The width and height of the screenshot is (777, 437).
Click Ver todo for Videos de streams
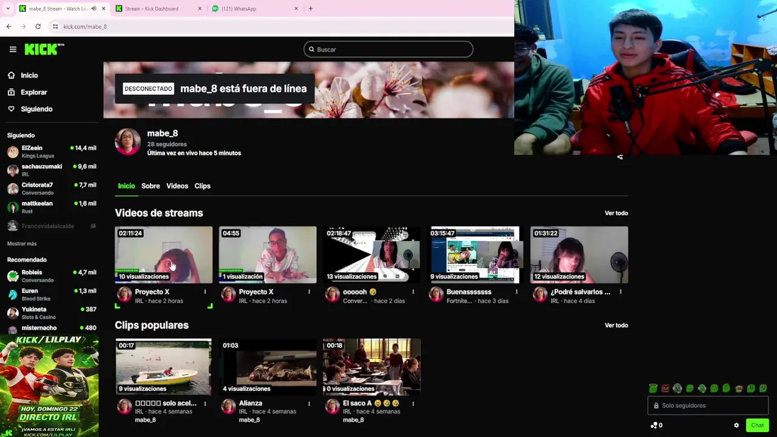click(x=616, y=213)
